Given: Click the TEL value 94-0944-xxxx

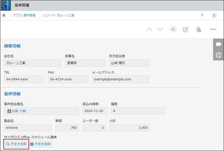Looking at the screenshot, I should pyautogui.click(x=24, y=79).
